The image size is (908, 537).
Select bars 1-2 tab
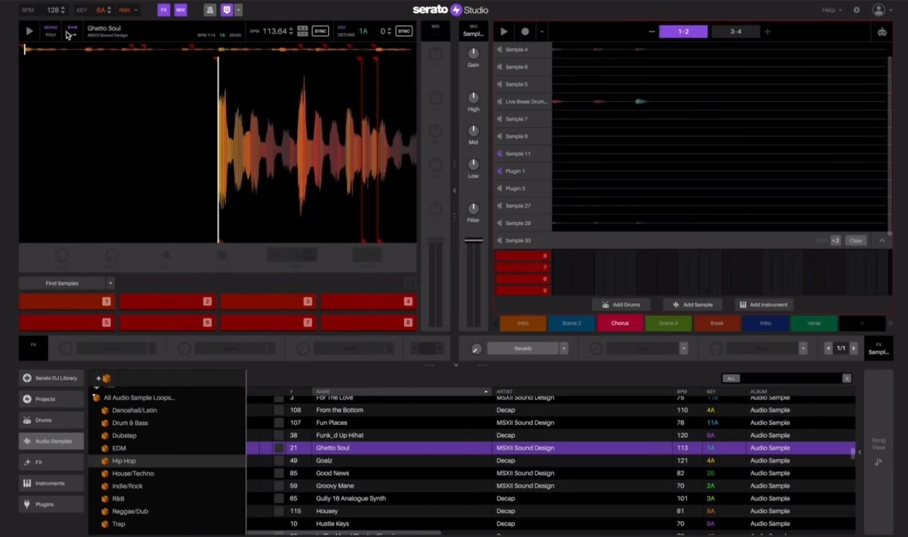pyautogui.click(x=683, y=31)
